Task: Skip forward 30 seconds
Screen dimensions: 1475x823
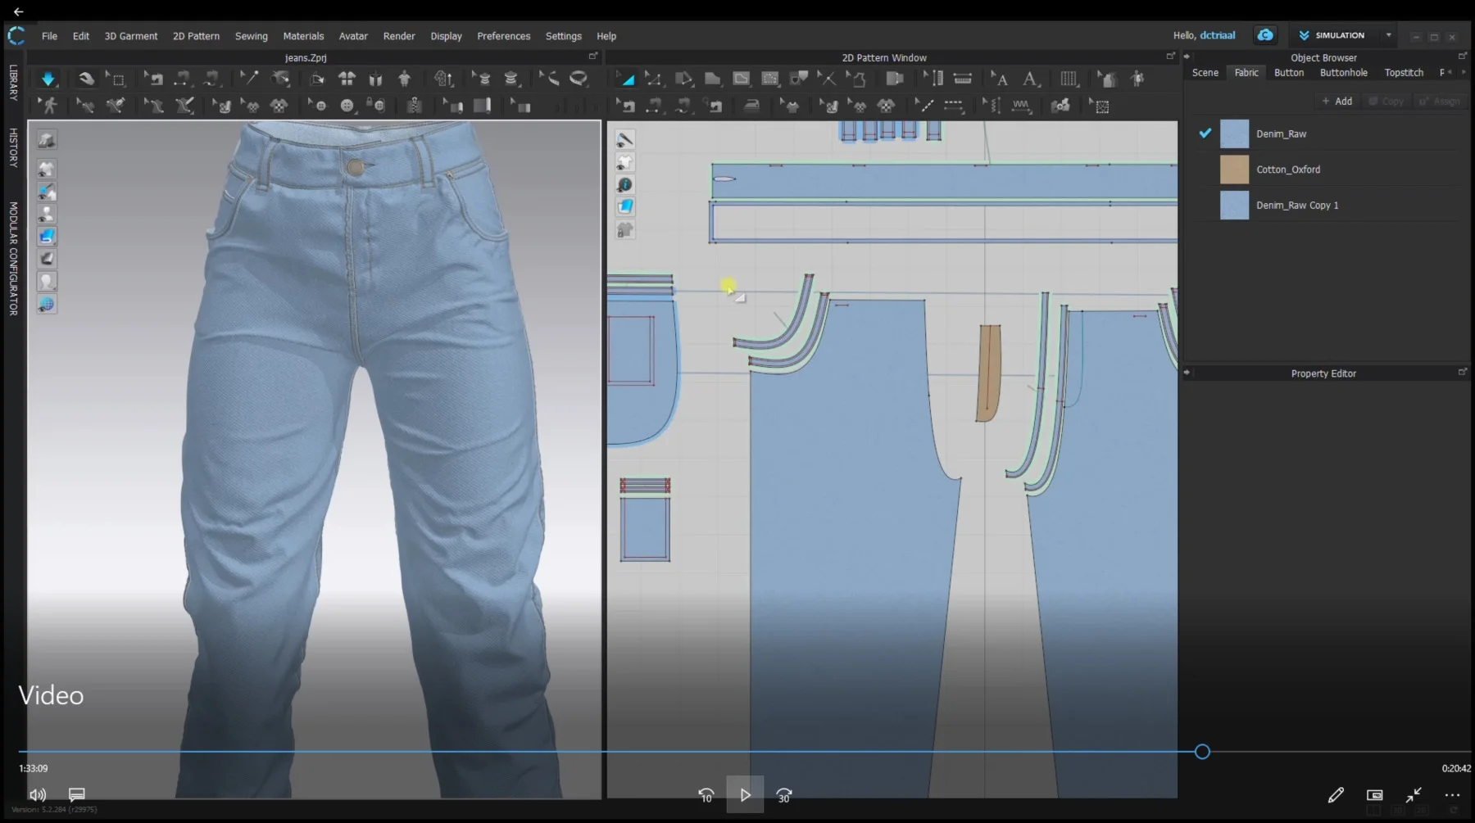Action: click(x=784, y=795)
